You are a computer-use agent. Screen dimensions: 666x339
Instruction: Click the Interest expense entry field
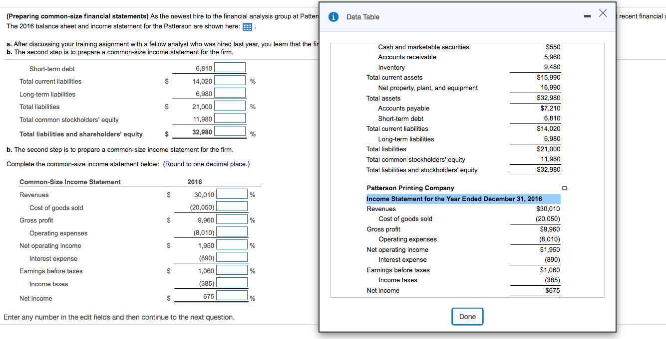point(231,257)
